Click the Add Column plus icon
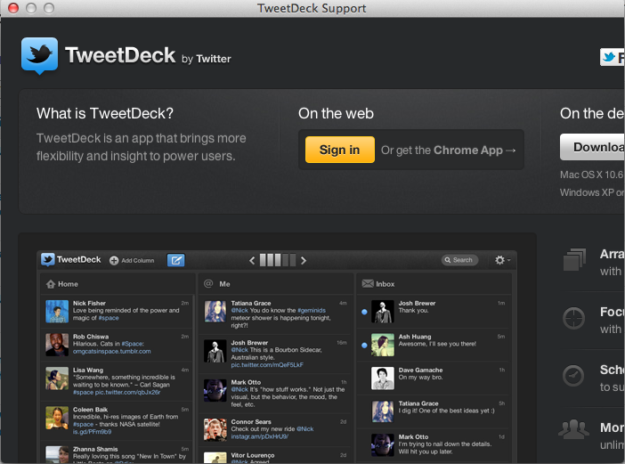Image resolution: width=625 pixels, height=464 pixels. [x=114, y=260]
